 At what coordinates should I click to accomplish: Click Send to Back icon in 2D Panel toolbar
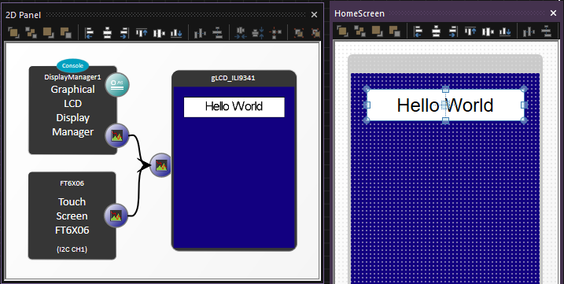click(49, 33)
